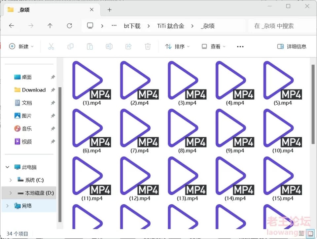Click the Paste clipboard icon
Image resolution: width=317 pixels, height=239 pixels.
90,47
